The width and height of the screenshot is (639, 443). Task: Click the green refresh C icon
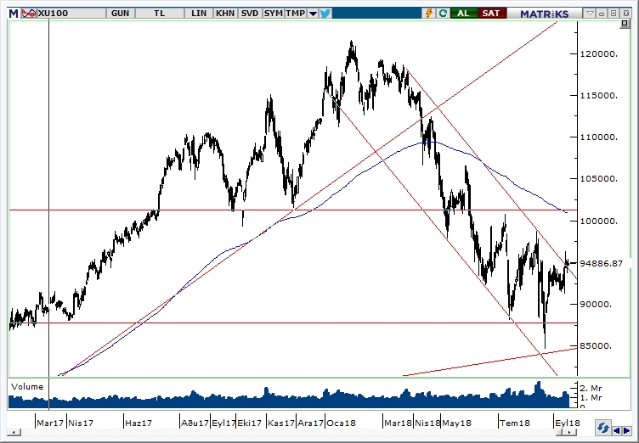443,13
